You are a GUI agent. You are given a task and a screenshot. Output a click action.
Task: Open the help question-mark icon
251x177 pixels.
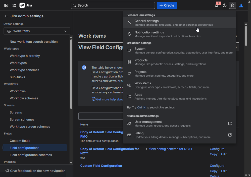pyautogui.click(x=225, y=5)
